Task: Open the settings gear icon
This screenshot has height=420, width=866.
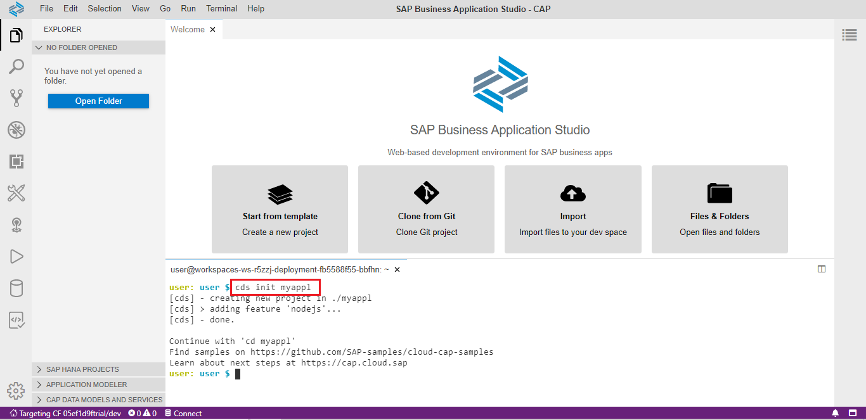Action: 16,390
